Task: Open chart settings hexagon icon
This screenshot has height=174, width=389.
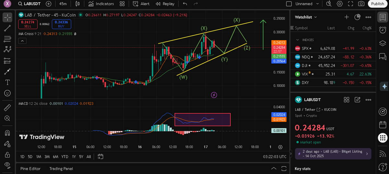Action: click(x=340, y=4)
